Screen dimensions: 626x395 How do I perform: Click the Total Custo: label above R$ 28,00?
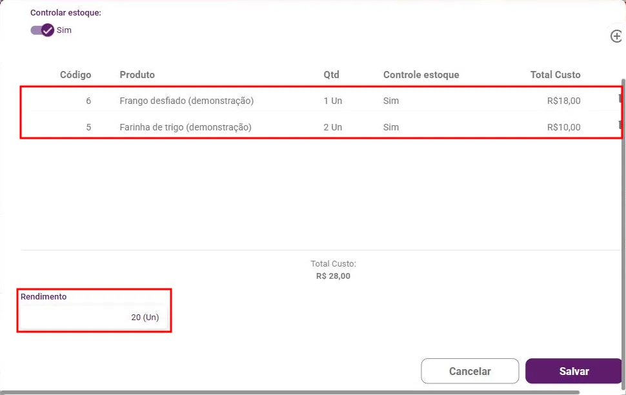tap(334, 263)
